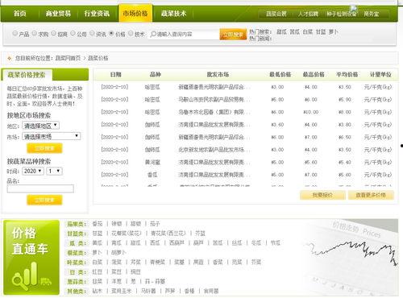The width and height of the screenshot is (403, 298).
Task: Open the 西葫芦 category link
Action: coord(177,243)
